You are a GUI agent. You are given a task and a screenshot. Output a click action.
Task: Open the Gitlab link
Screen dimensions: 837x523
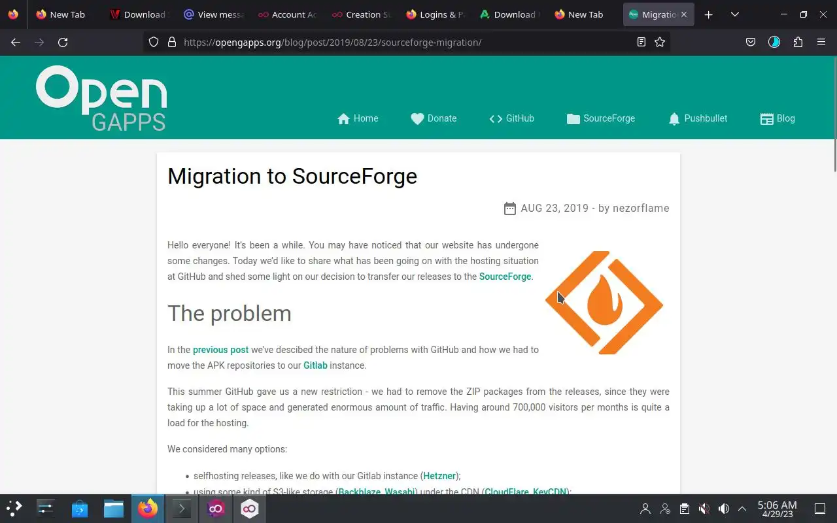pos(315,365)
